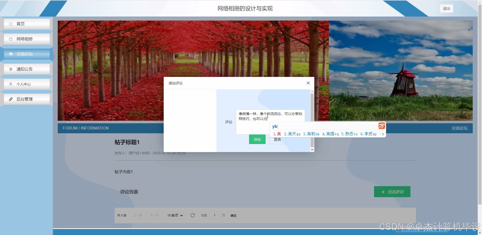Image resolution: width=482 pixels, height=235 pixels.
Task: Click the clock icon beside 网络相册
Action: click(x=11, y=39)
